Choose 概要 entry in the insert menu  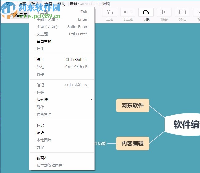62,74
